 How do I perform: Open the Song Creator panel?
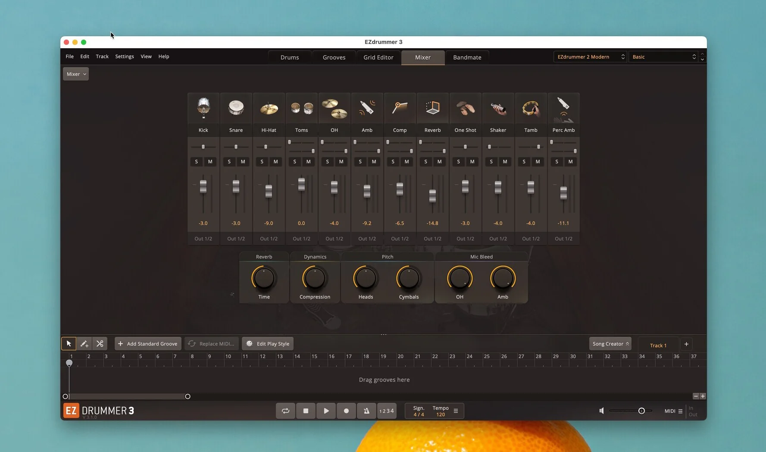click(610, 344)
